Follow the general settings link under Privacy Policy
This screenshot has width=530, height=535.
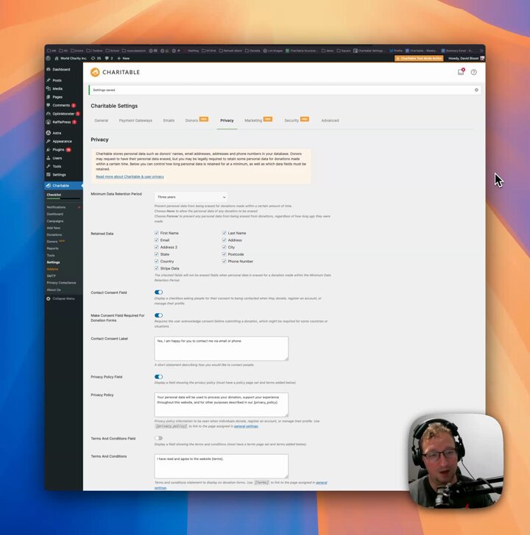[246, 426]
